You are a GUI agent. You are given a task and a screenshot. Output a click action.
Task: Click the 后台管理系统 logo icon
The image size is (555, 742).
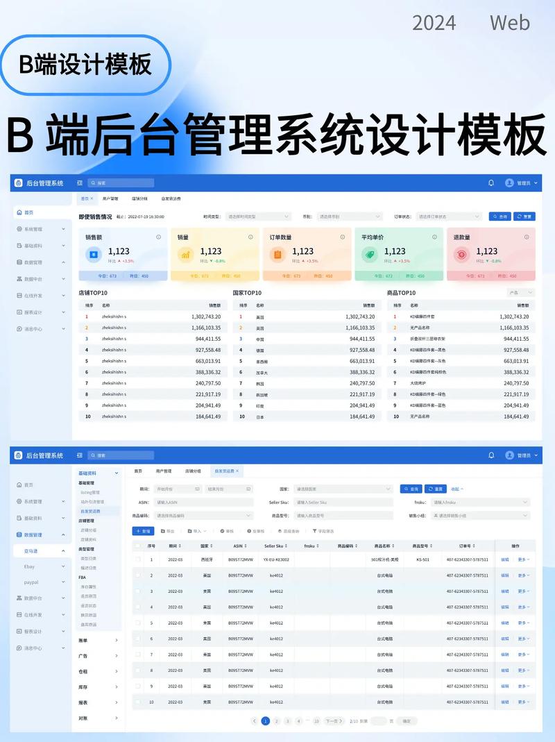coord(18,455)
